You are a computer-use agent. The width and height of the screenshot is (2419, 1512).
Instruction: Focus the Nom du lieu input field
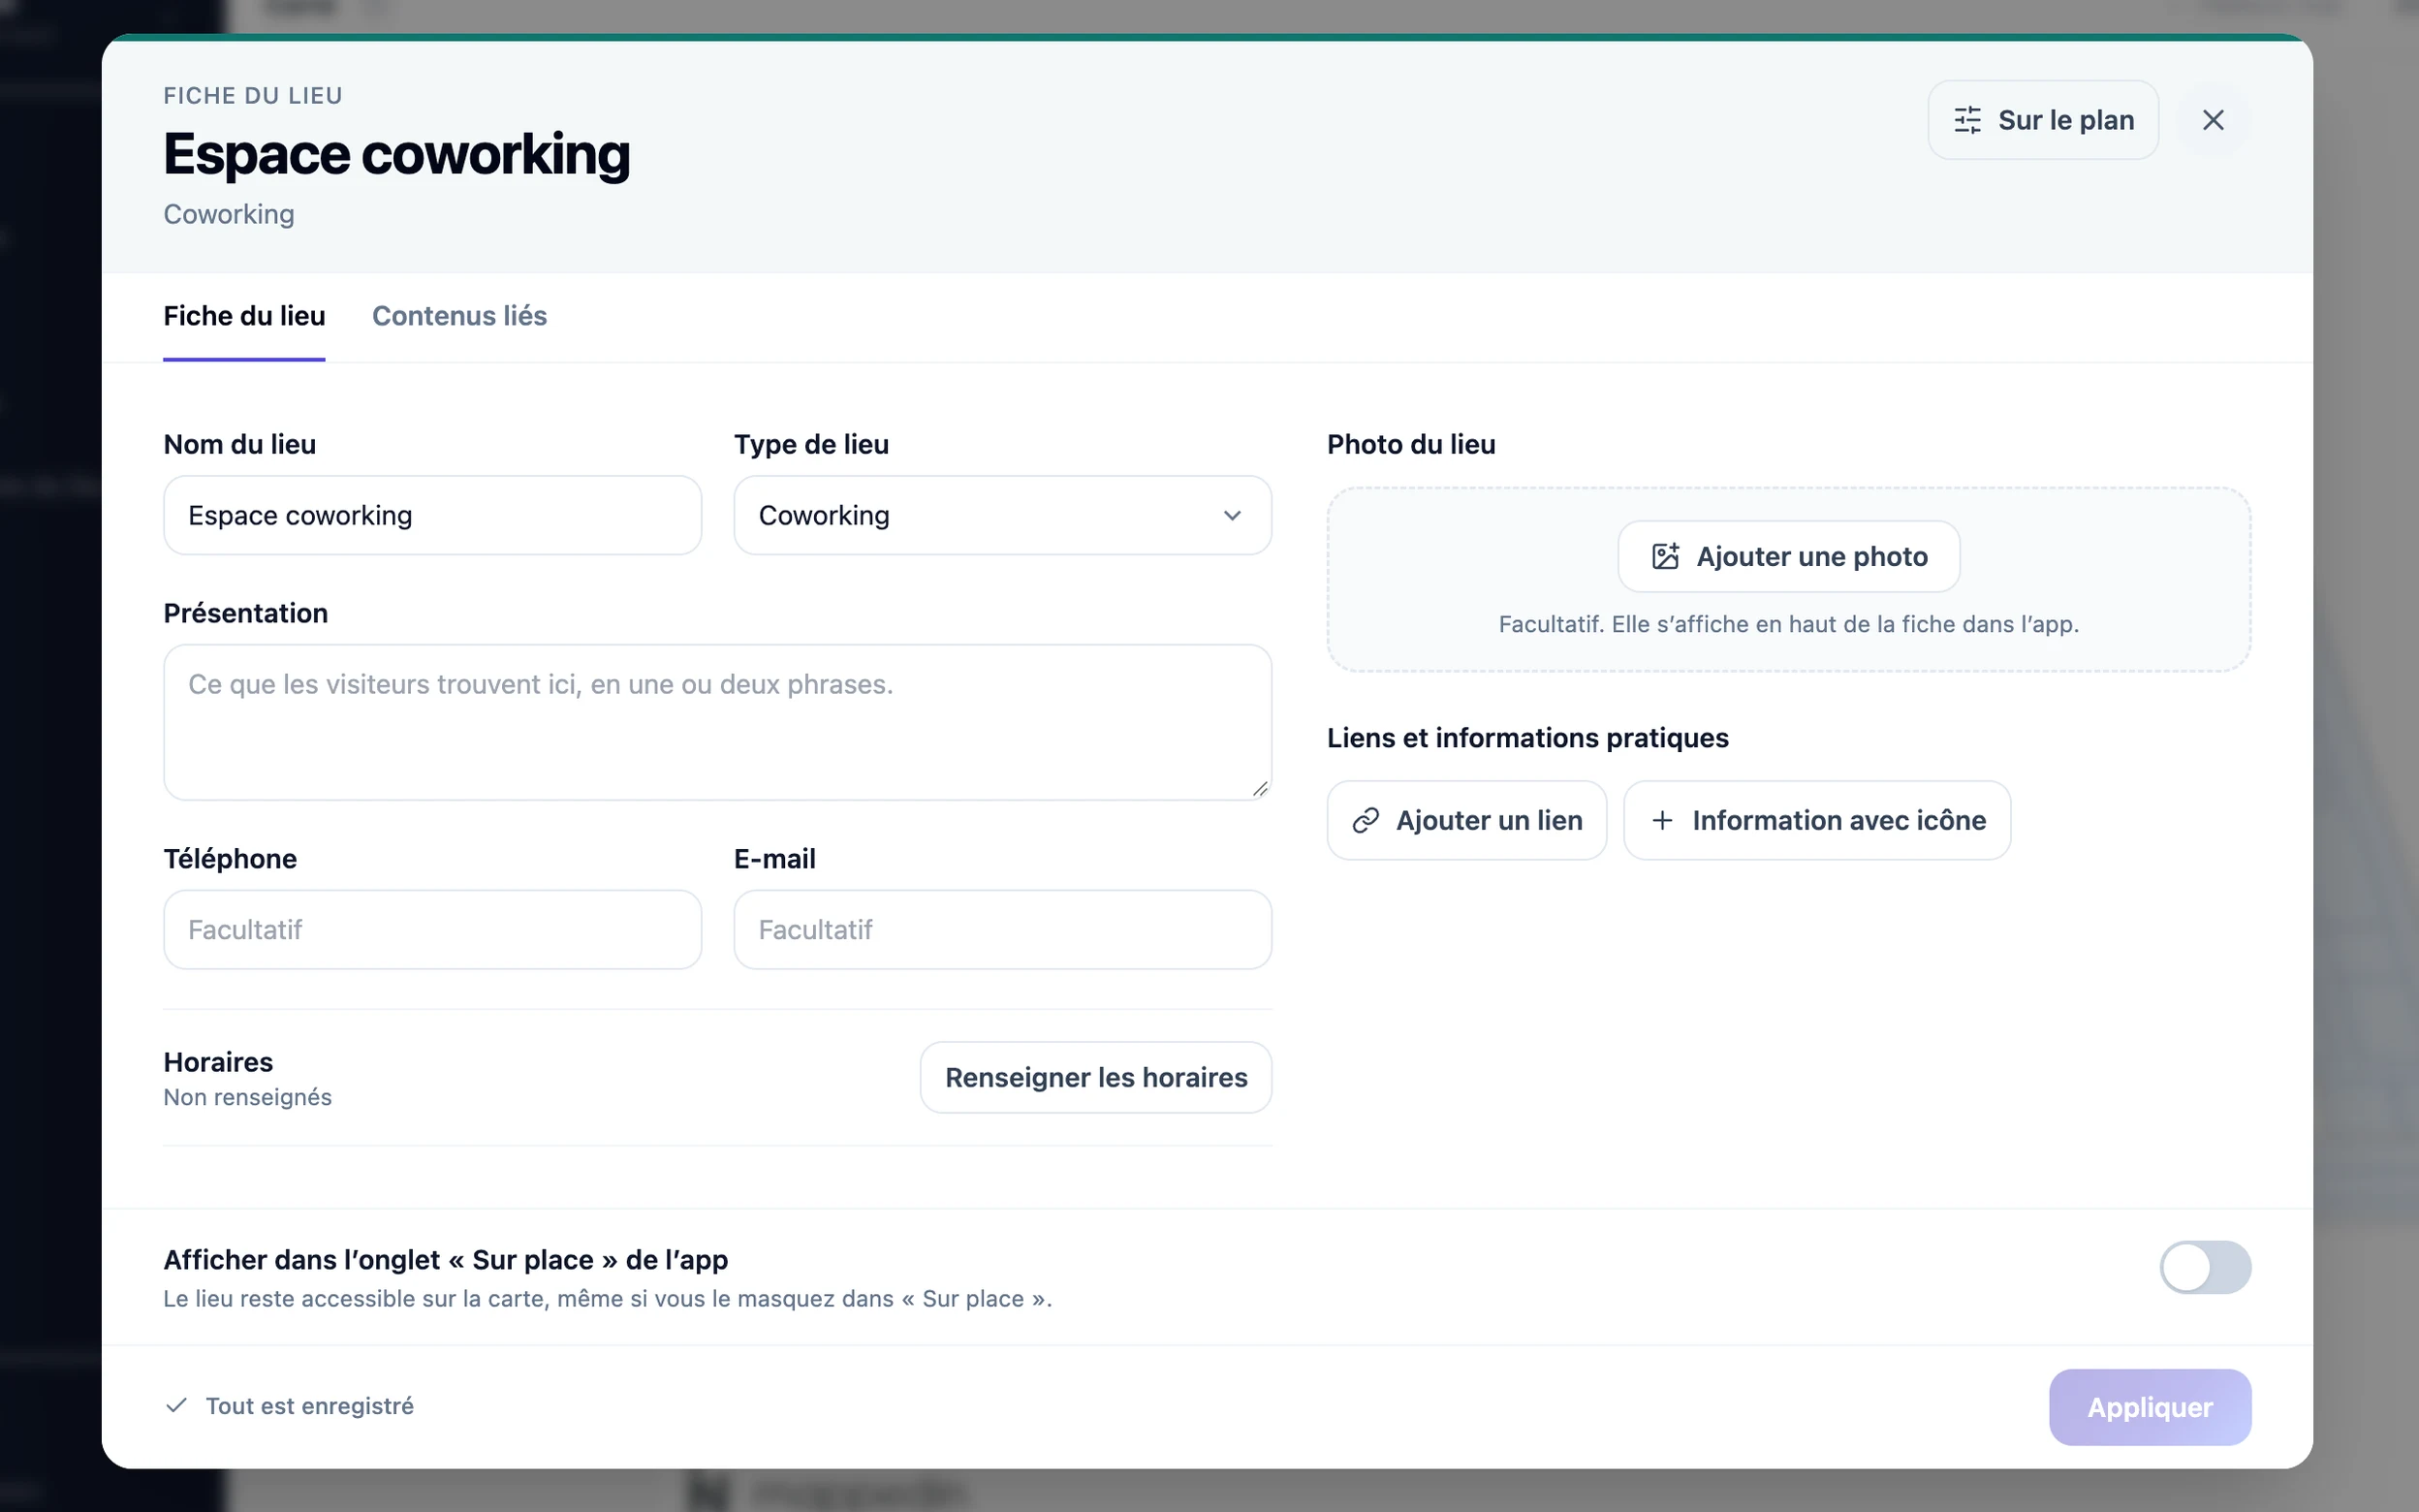pyautogui.click(x=433, y=515)
